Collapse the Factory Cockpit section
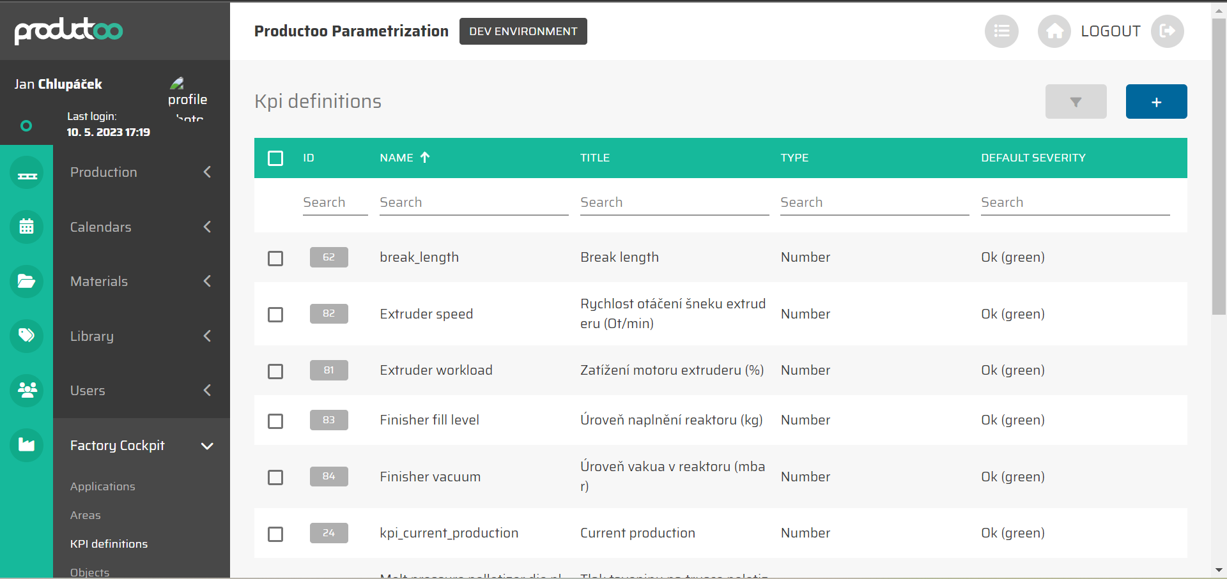The width and height of the screenshot is (1227, 579). [x=207, y=446]
